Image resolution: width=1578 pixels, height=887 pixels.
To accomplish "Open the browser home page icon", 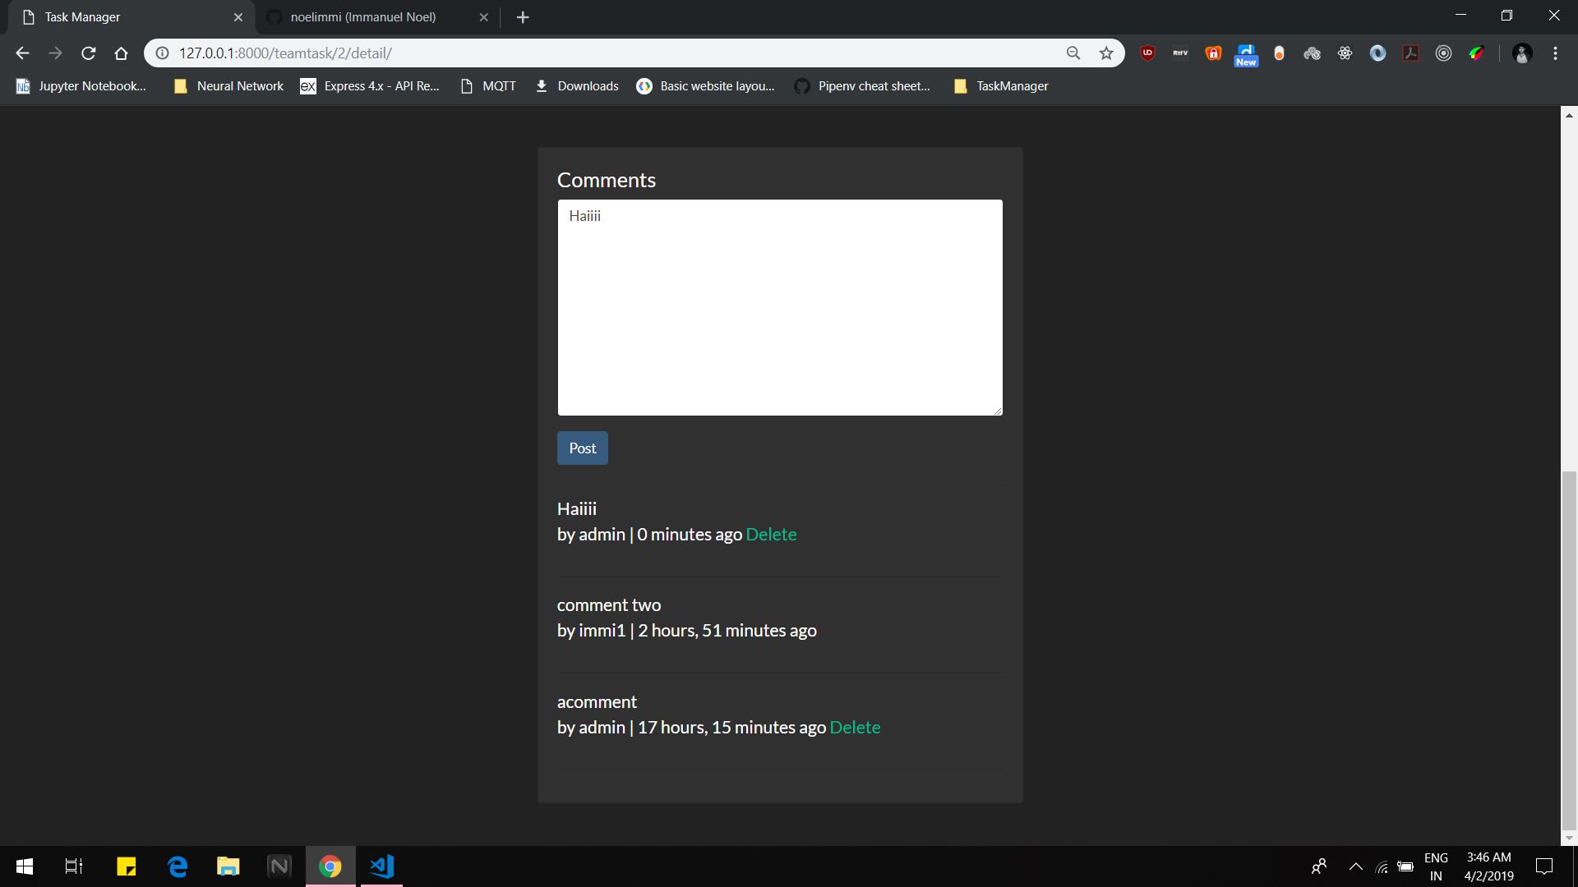I will (121, 53).
